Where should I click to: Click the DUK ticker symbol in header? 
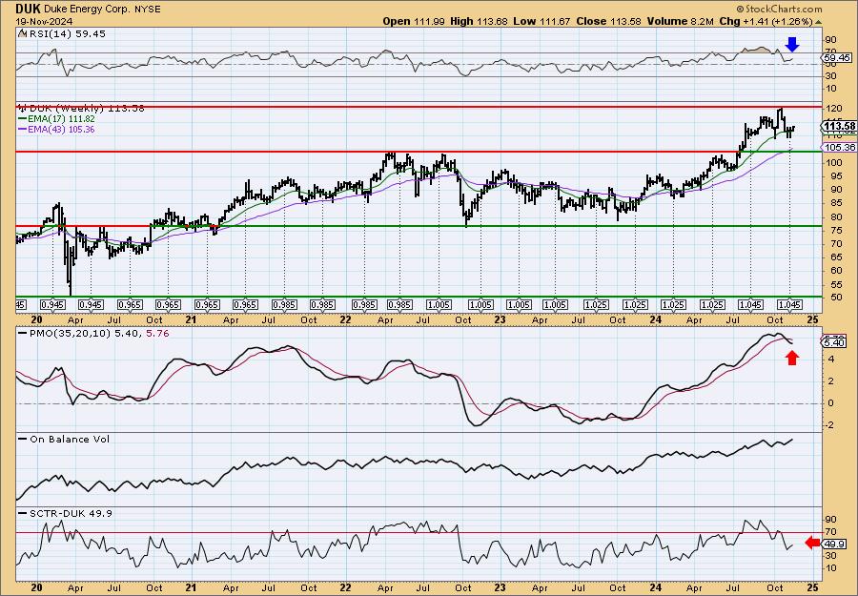[x=27, y=9]
